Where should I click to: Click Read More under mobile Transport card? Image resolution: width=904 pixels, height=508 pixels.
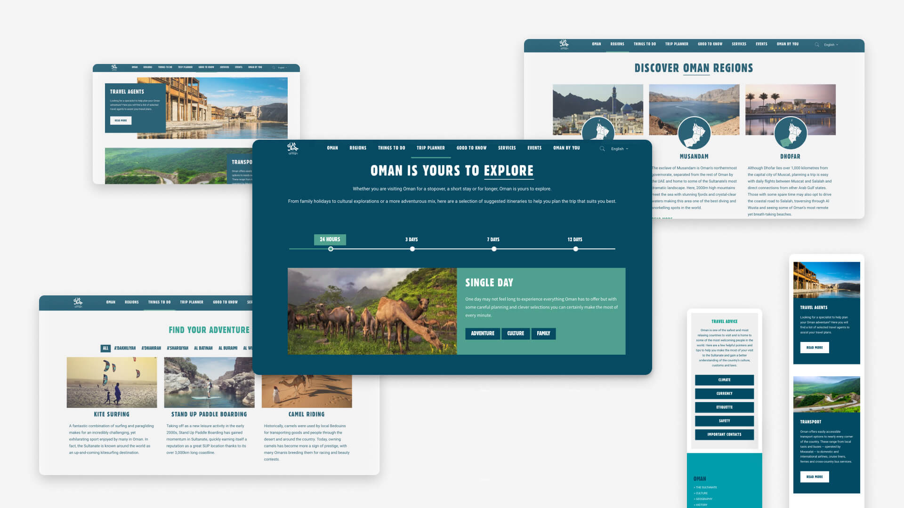click(815, 477)
